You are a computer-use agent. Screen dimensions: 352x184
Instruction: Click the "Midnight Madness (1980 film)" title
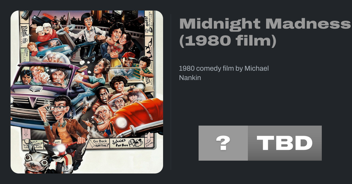coord(263,32)
